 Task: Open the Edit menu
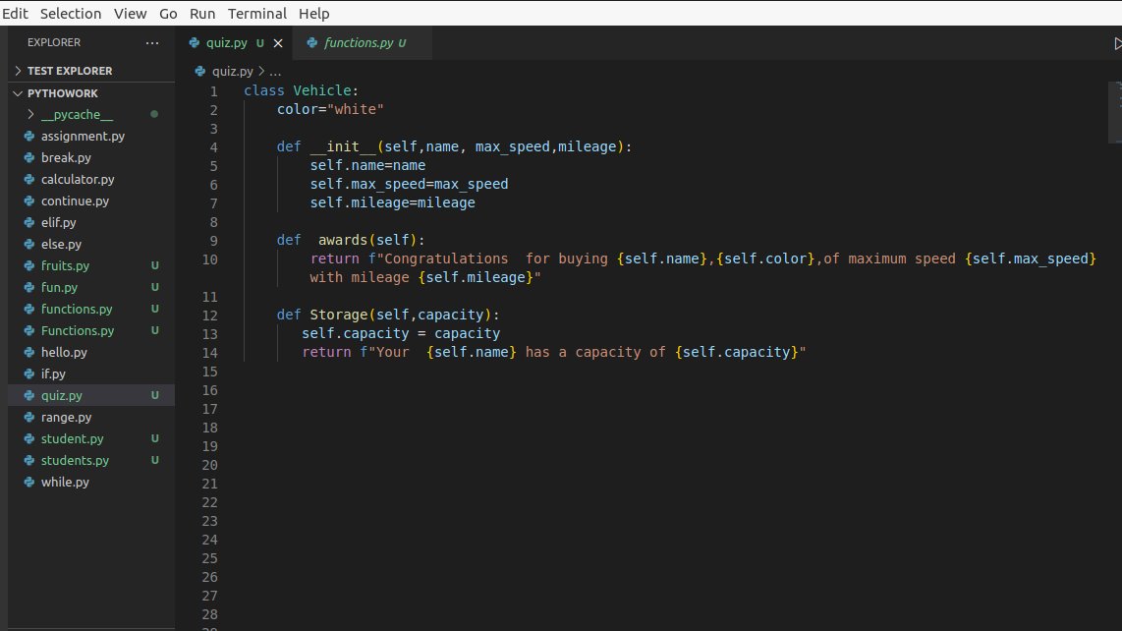(15, 14)
